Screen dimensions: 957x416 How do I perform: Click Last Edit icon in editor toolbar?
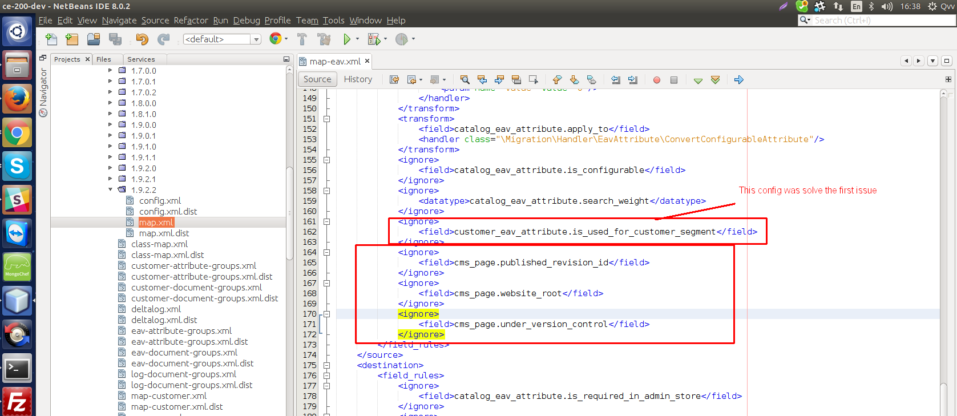394,80
